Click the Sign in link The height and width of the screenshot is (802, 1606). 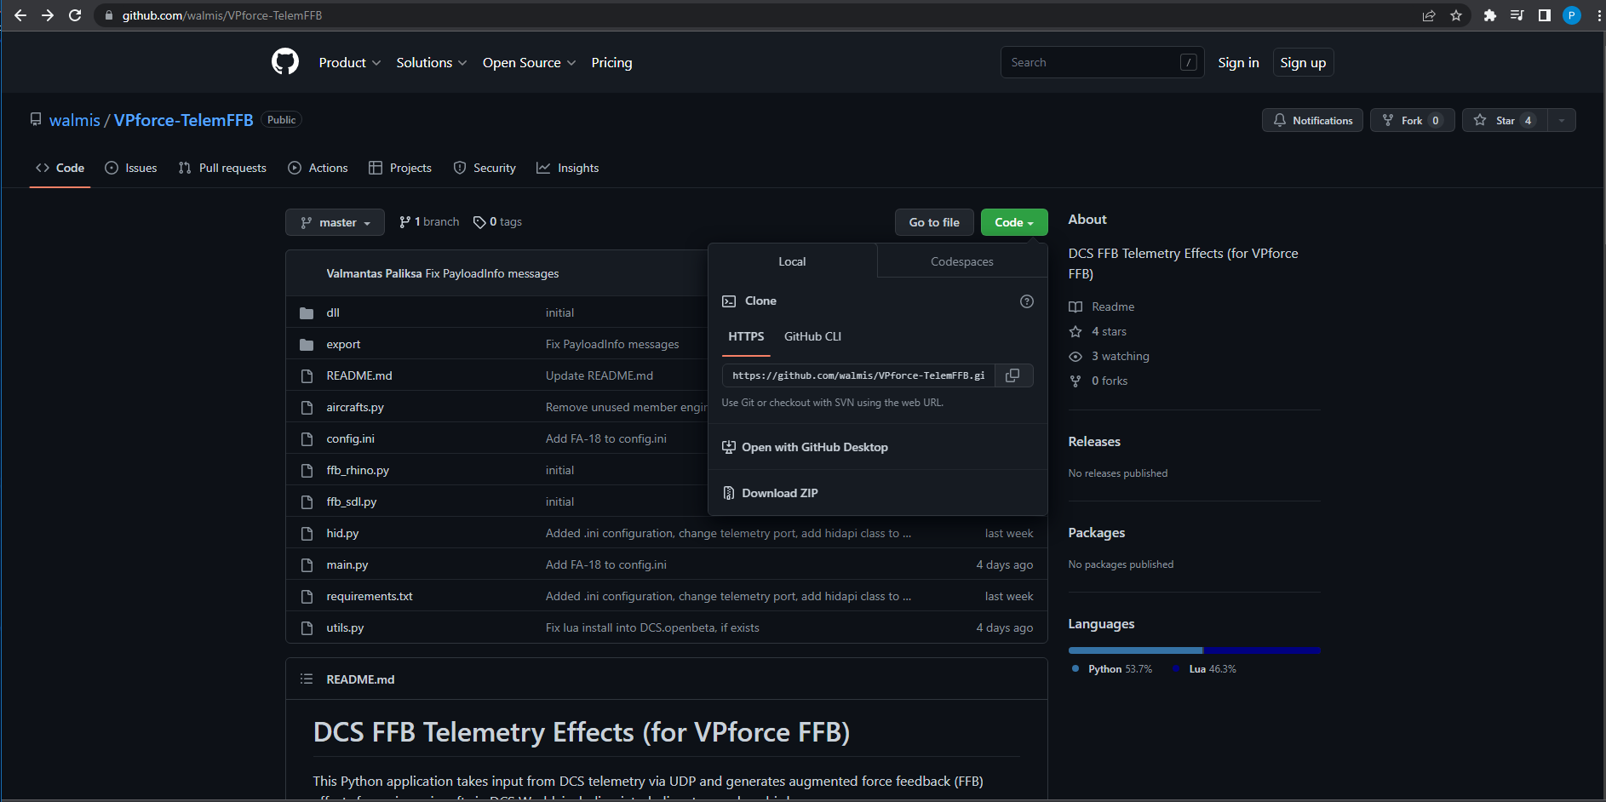[x=1239, y=63]
